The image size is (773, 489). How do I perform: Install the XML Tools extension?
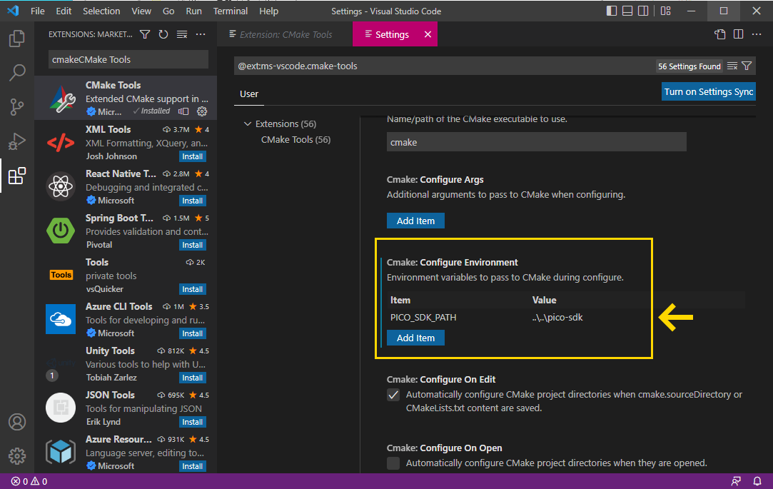point(192,156)
